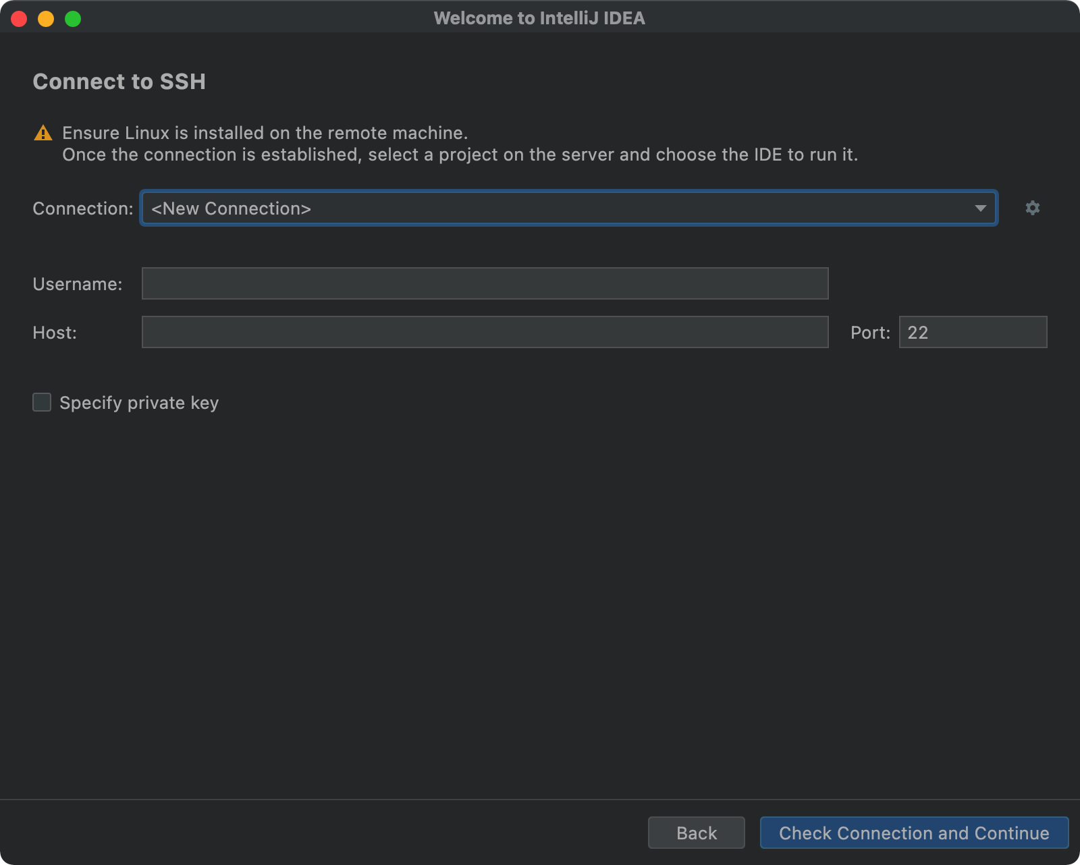
Task: Click the Username label
Action: tap(78, 284)
